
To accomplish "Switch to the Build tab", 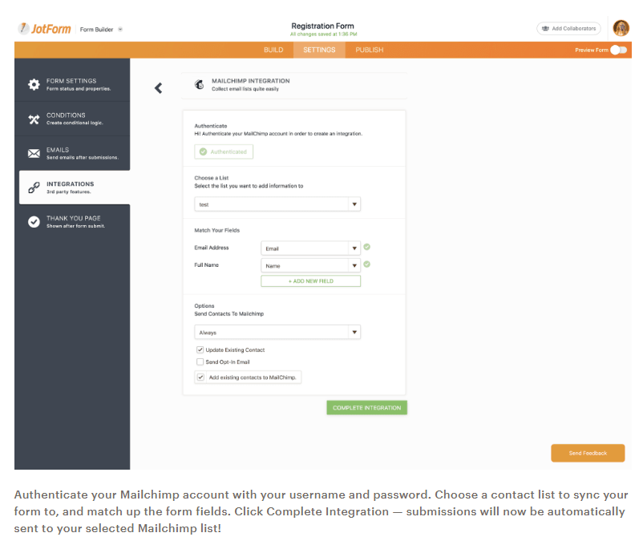I will 273,50.
